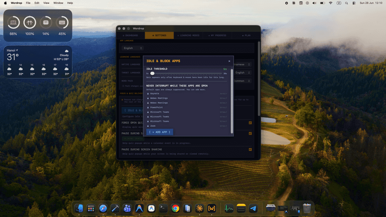The image size is (386, 217).
Task: Select the Settings tab
Action: point(159,35)
